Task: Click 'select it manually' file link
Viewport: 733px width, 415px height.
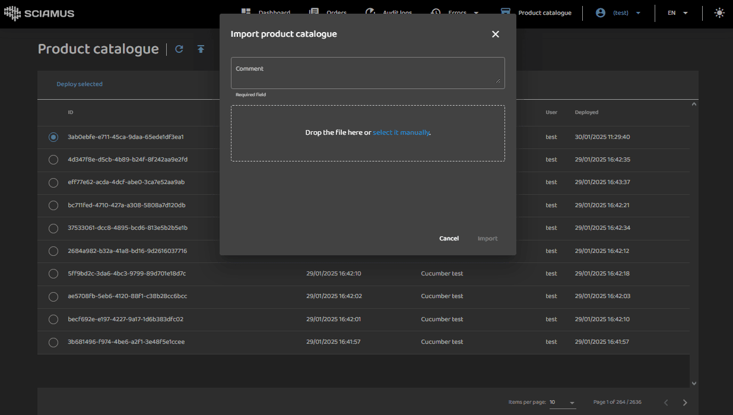Action: (x=401, y=133)
